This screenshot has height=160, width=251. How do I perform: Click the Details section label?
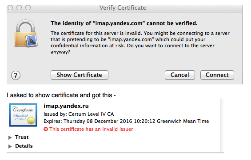coord(24,146)
